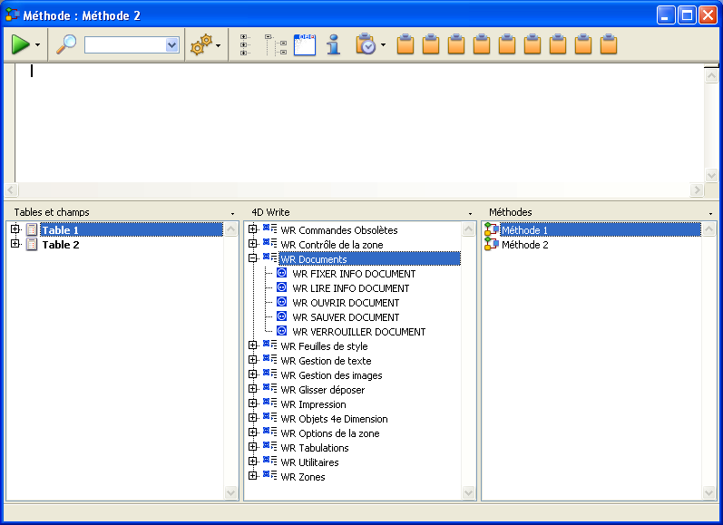Image resolution: width=723 pixels, height=525 pixels.
Task: Select Méthode 2 in the Méthodes list
Action: pyautogui.click(x=524, y=245)
